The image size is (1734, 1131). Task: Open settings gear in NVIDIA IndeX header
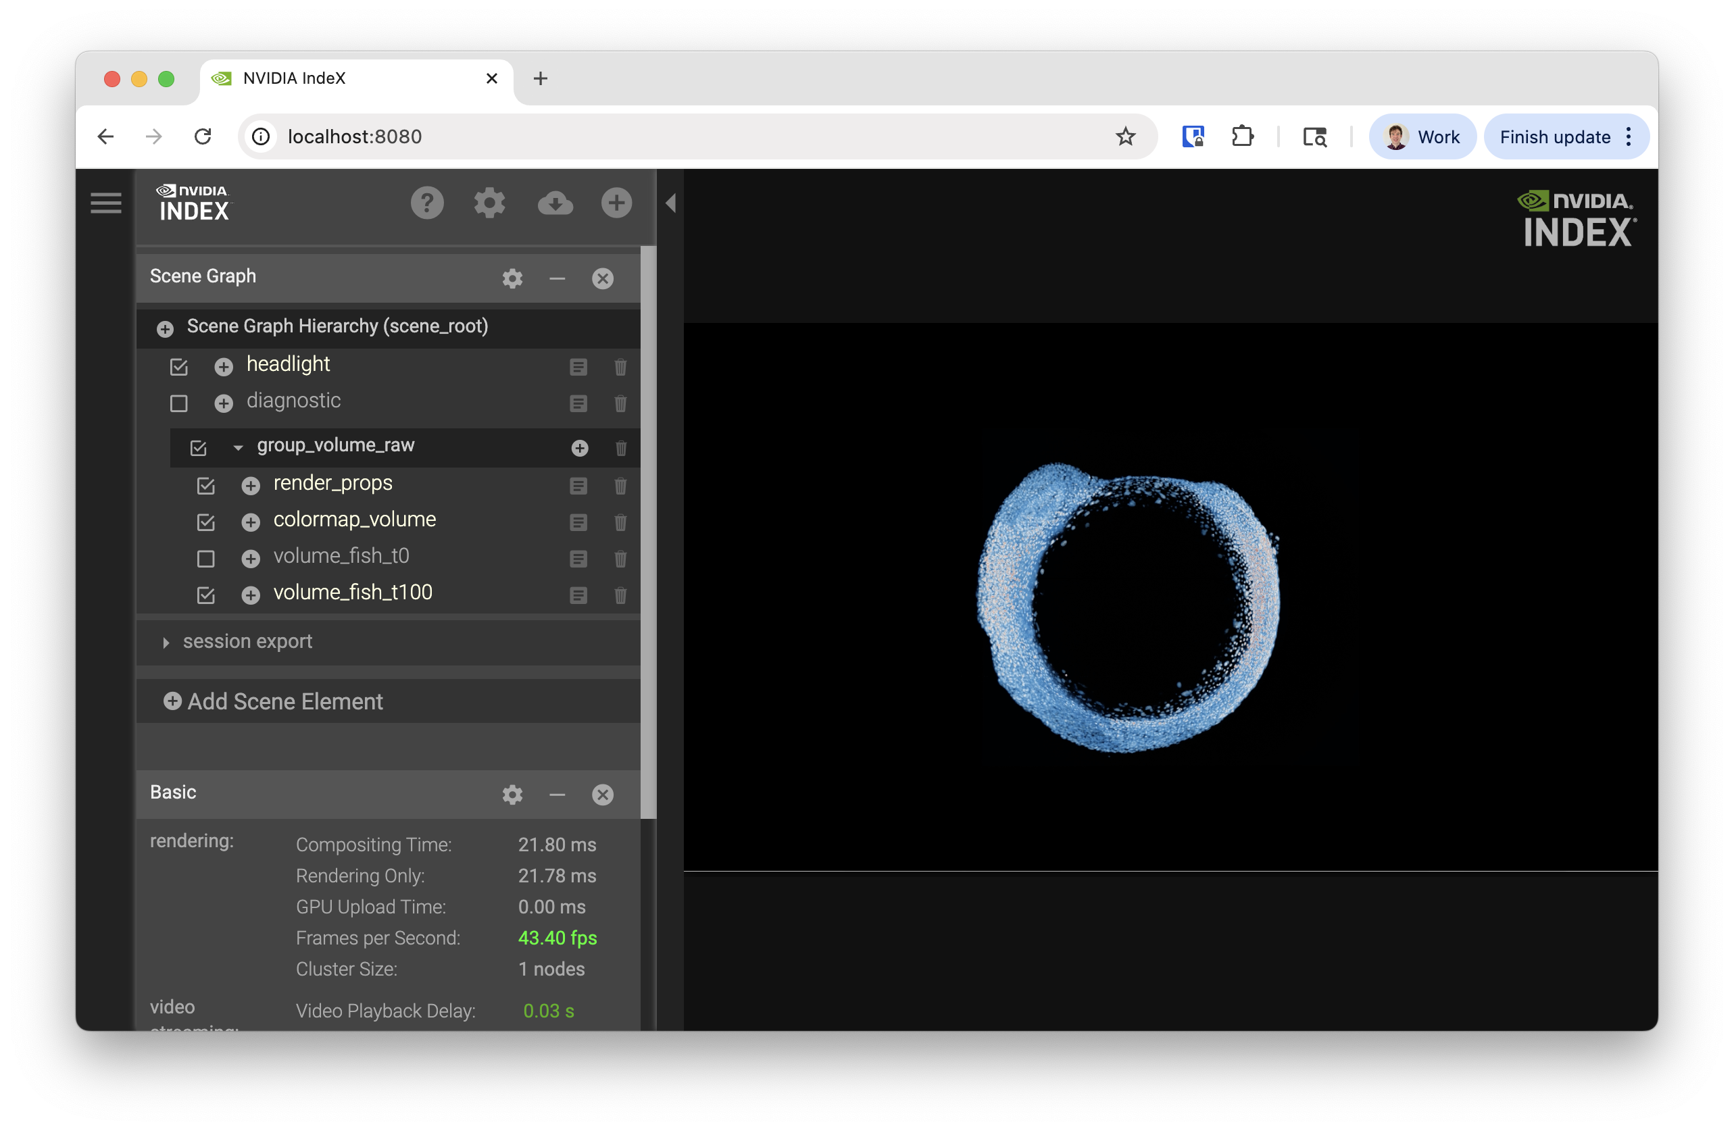[x=490, y=203]
